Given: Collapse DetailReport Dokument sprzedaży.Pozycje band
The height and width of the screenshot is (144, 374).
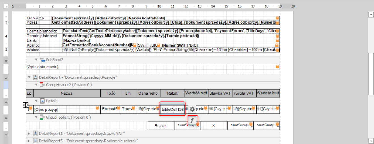Looking at the screenshot, I should [29, 77].
